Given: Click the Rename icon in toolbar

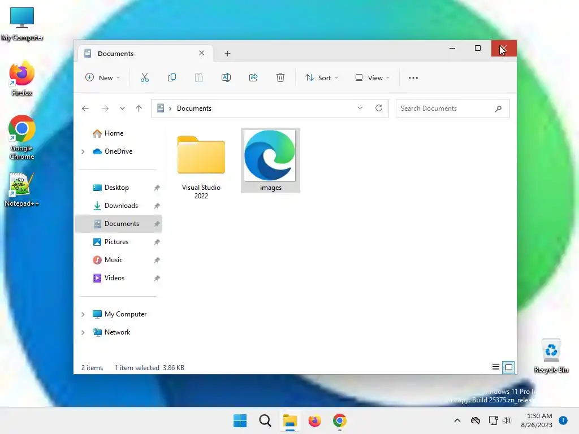Looking at the screenshot, I should [x=226, y=77].
